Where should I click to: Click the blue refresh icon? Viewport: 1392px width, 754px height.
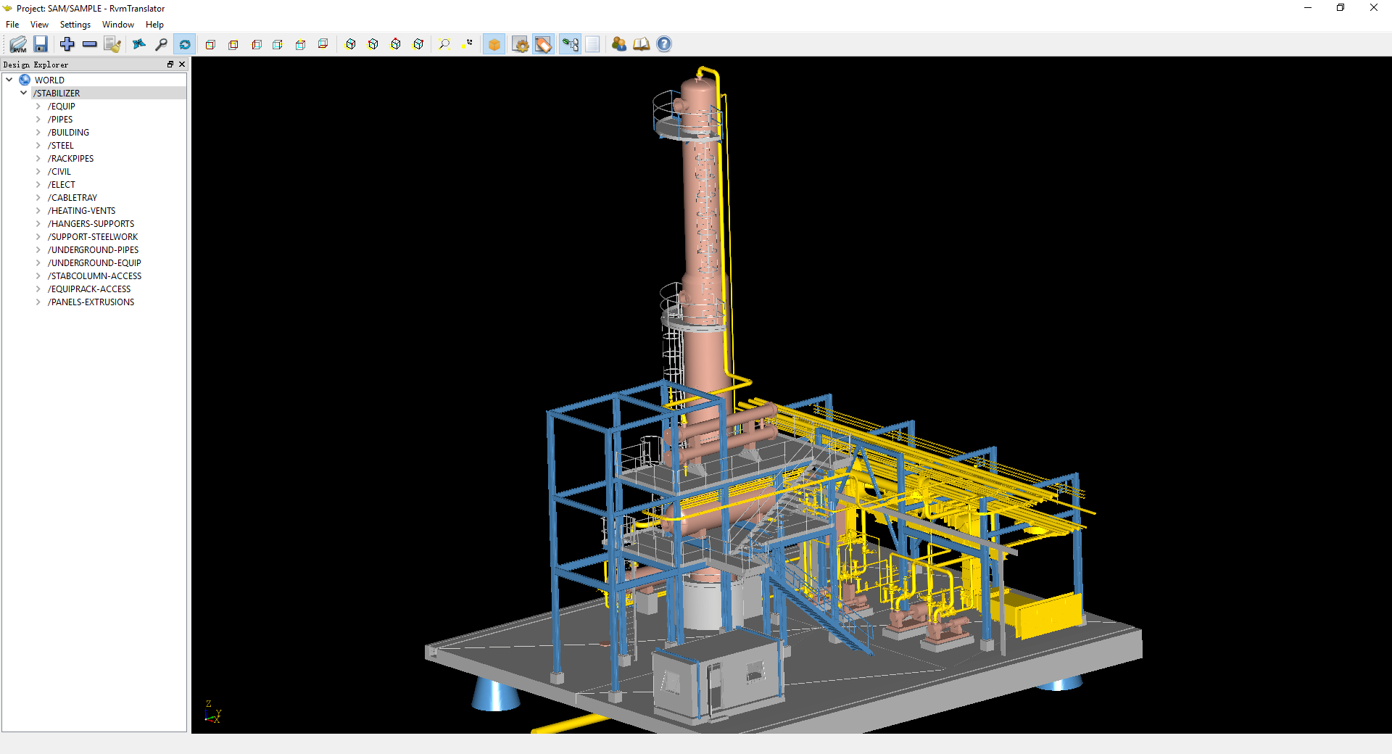(185, 44)
